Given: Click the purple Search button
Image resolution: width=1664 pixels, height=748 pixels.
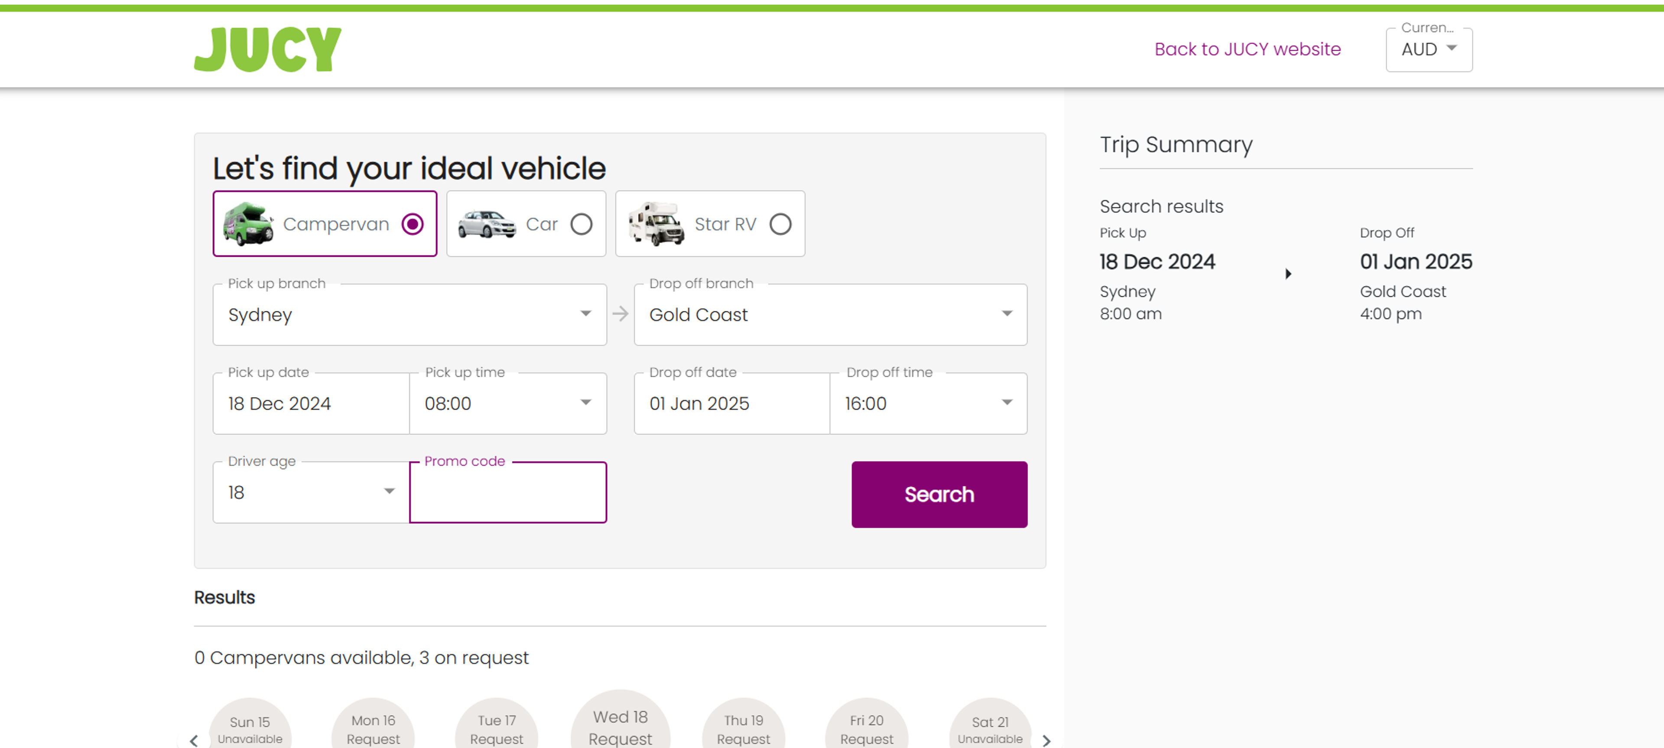Looking at the screenshot, I should pyautogui.click(x=939, y=494).
